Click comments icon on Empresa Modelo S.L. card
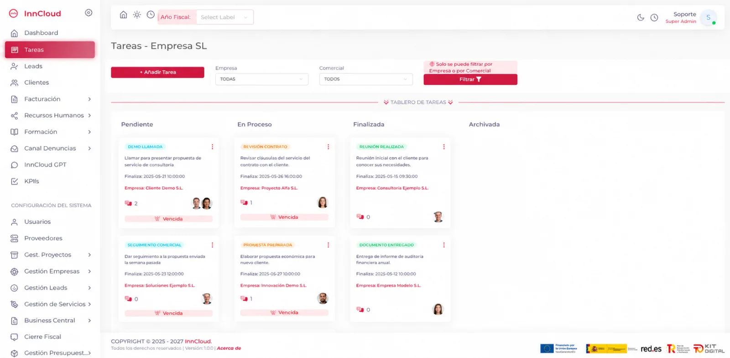Image resolution: width=730 pixels, height=358 pixels. coord(360,309)
